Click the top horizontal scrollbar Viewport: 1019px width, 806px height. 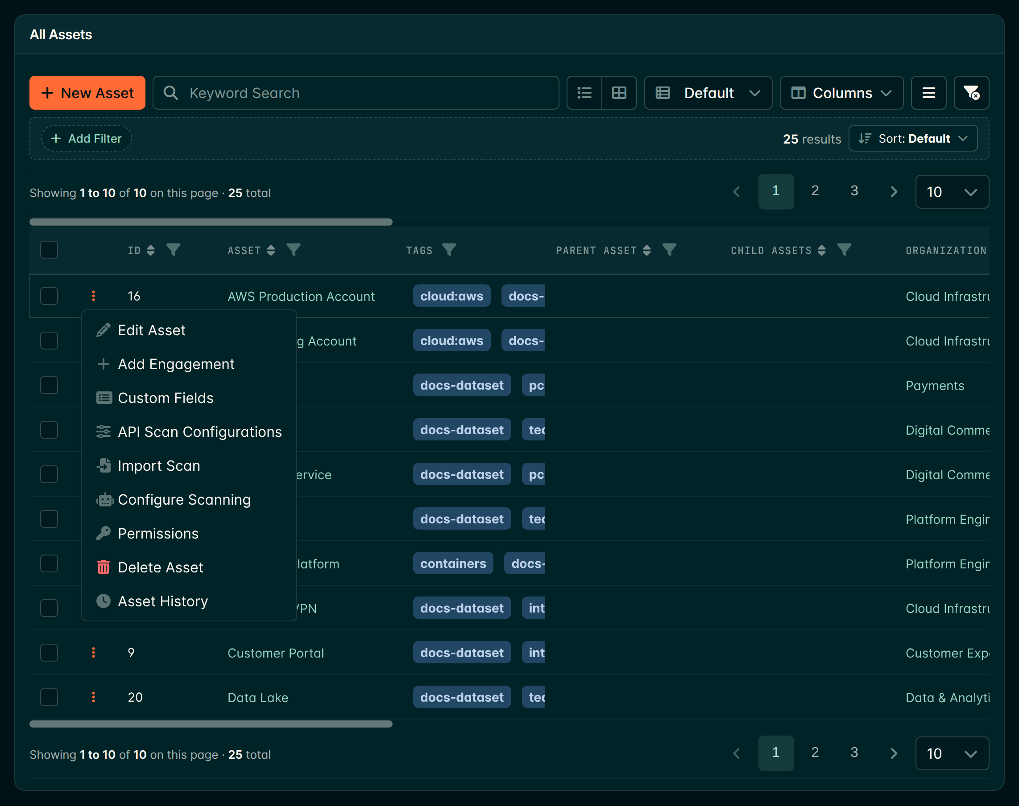(x=211, y=222)
